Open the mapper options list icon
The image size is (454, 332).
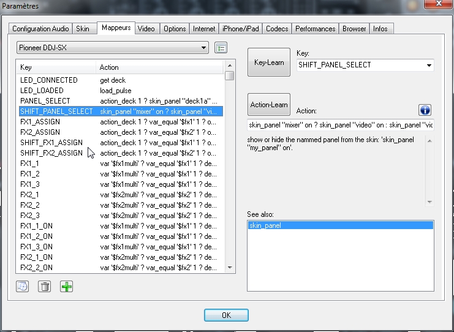[x=221, y=48]
